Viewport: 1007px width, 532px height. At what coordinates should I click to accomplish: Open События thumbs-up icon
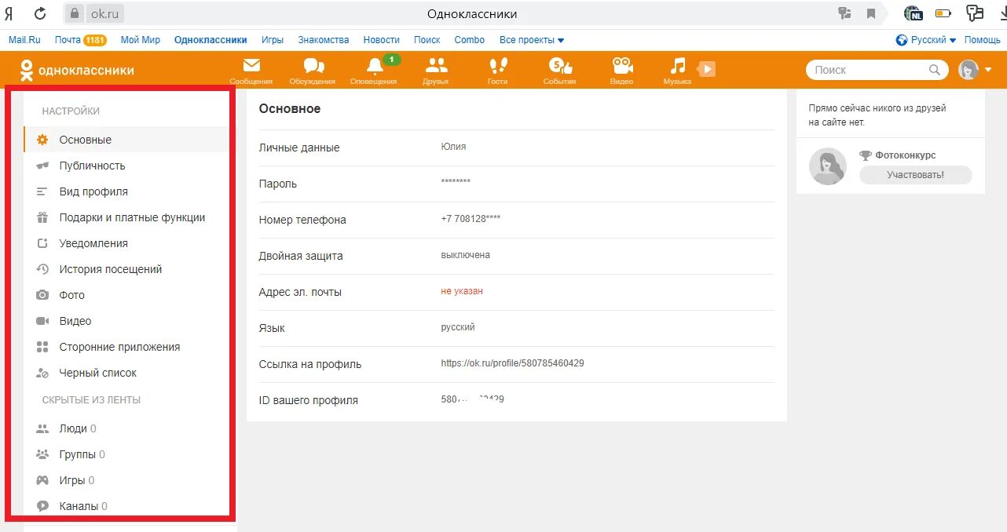pos(560,67)
